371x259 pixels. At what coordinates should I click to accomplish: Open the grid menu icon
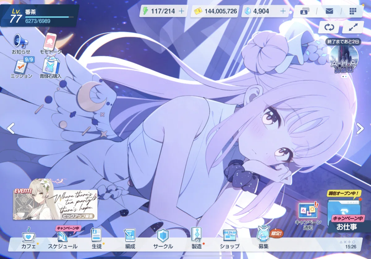click(353, 11)
